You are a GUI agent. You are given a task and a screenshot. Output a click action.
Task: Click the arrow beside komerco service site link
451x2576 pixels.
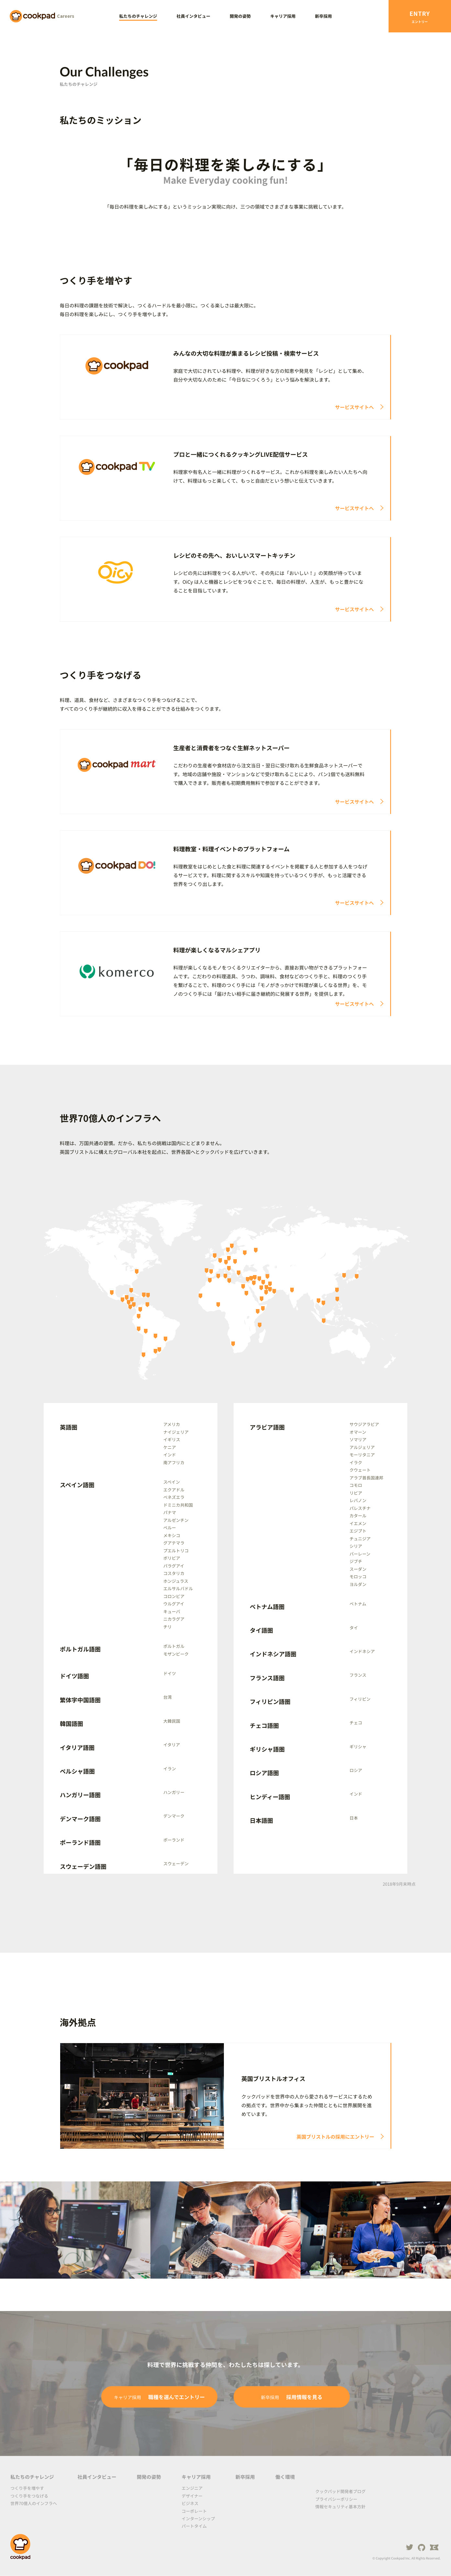pyautogui.click(x=381, y=1004)
